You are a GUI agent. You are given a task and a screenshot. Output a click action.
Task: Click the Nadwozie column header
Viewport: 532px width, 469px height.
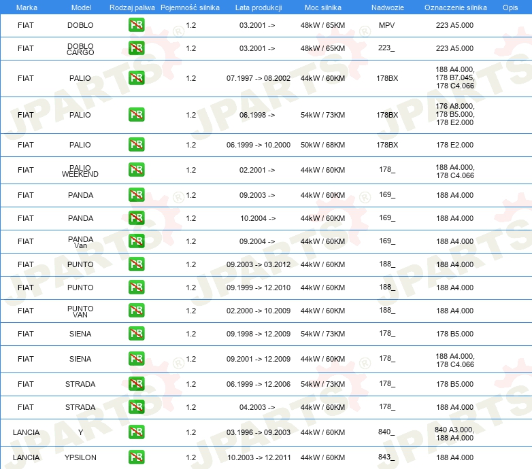coord(388,7)
